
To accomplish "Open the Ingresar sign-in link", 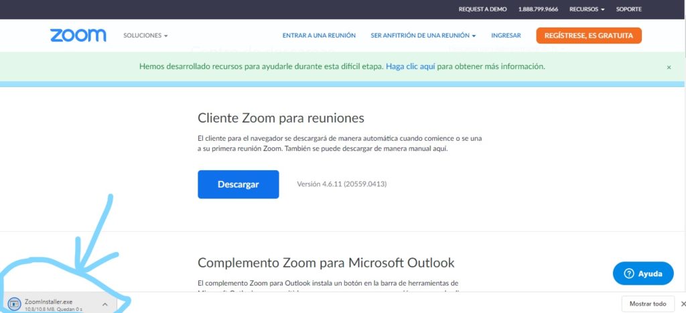I will [x=506, y=36].
